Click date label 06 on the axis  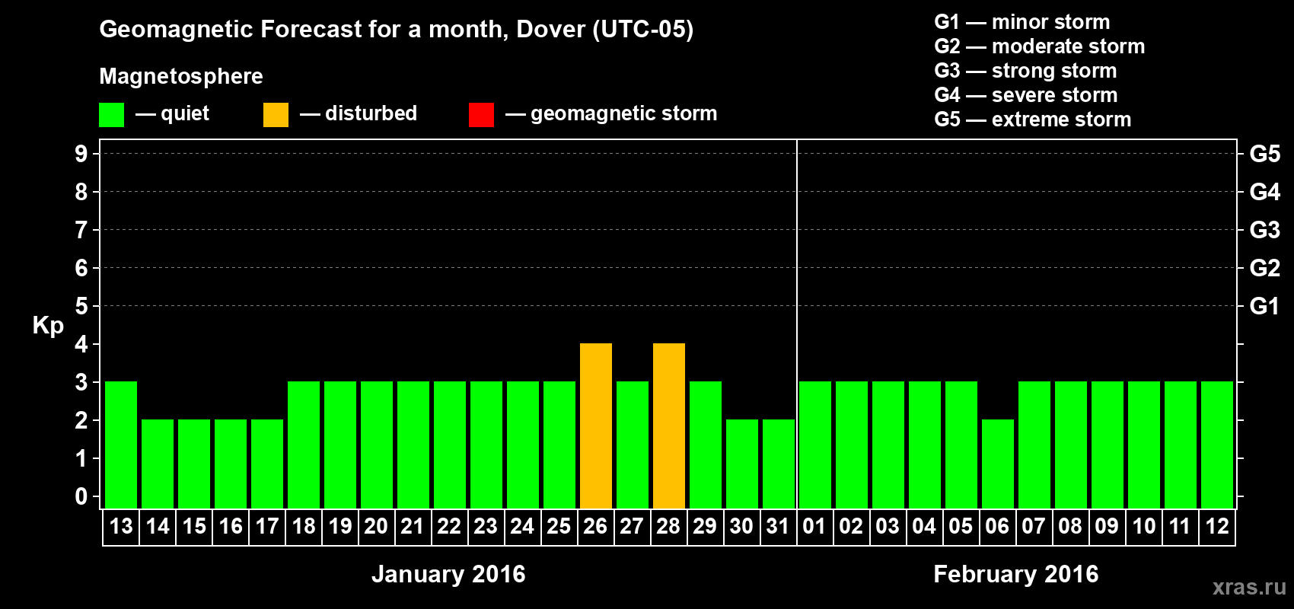pyautogui.click(x=997, y=527)
